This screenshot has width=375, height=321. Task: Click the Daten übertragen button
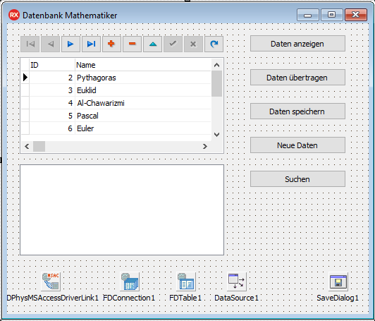[x=297, y=78]
